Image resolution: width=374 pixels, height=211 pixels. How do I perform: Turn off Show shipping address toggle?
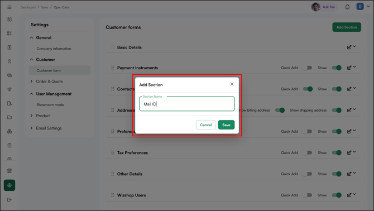[337, 110]
